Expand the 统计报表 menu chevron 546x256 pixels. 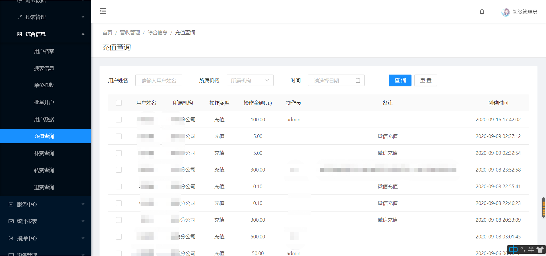[83, 221]
